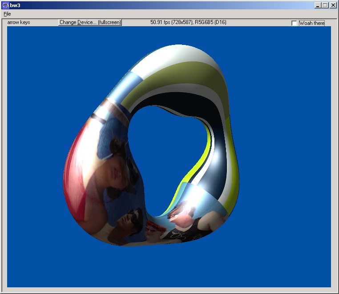Screen dimensions: 339x294
Task: Click the fps statistics text
Action: [x=188, y=22]
